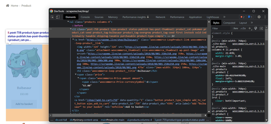Open the Performance insights tab
The width and height of the screenshot is (271, 124).
click(134, 17)
